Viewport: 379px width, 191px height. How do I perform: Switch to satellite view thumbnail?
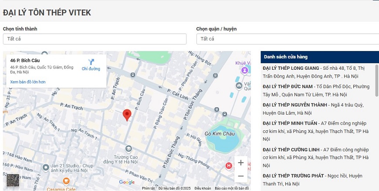coord(13,181)
